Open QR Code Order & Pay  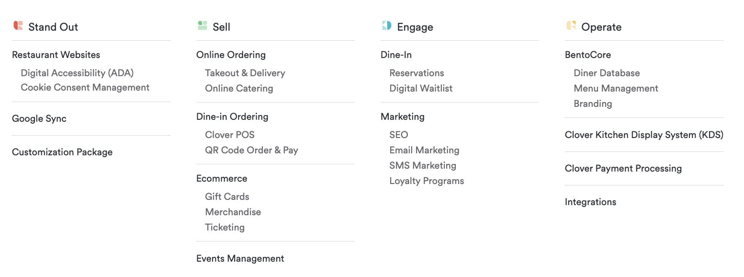251,150
